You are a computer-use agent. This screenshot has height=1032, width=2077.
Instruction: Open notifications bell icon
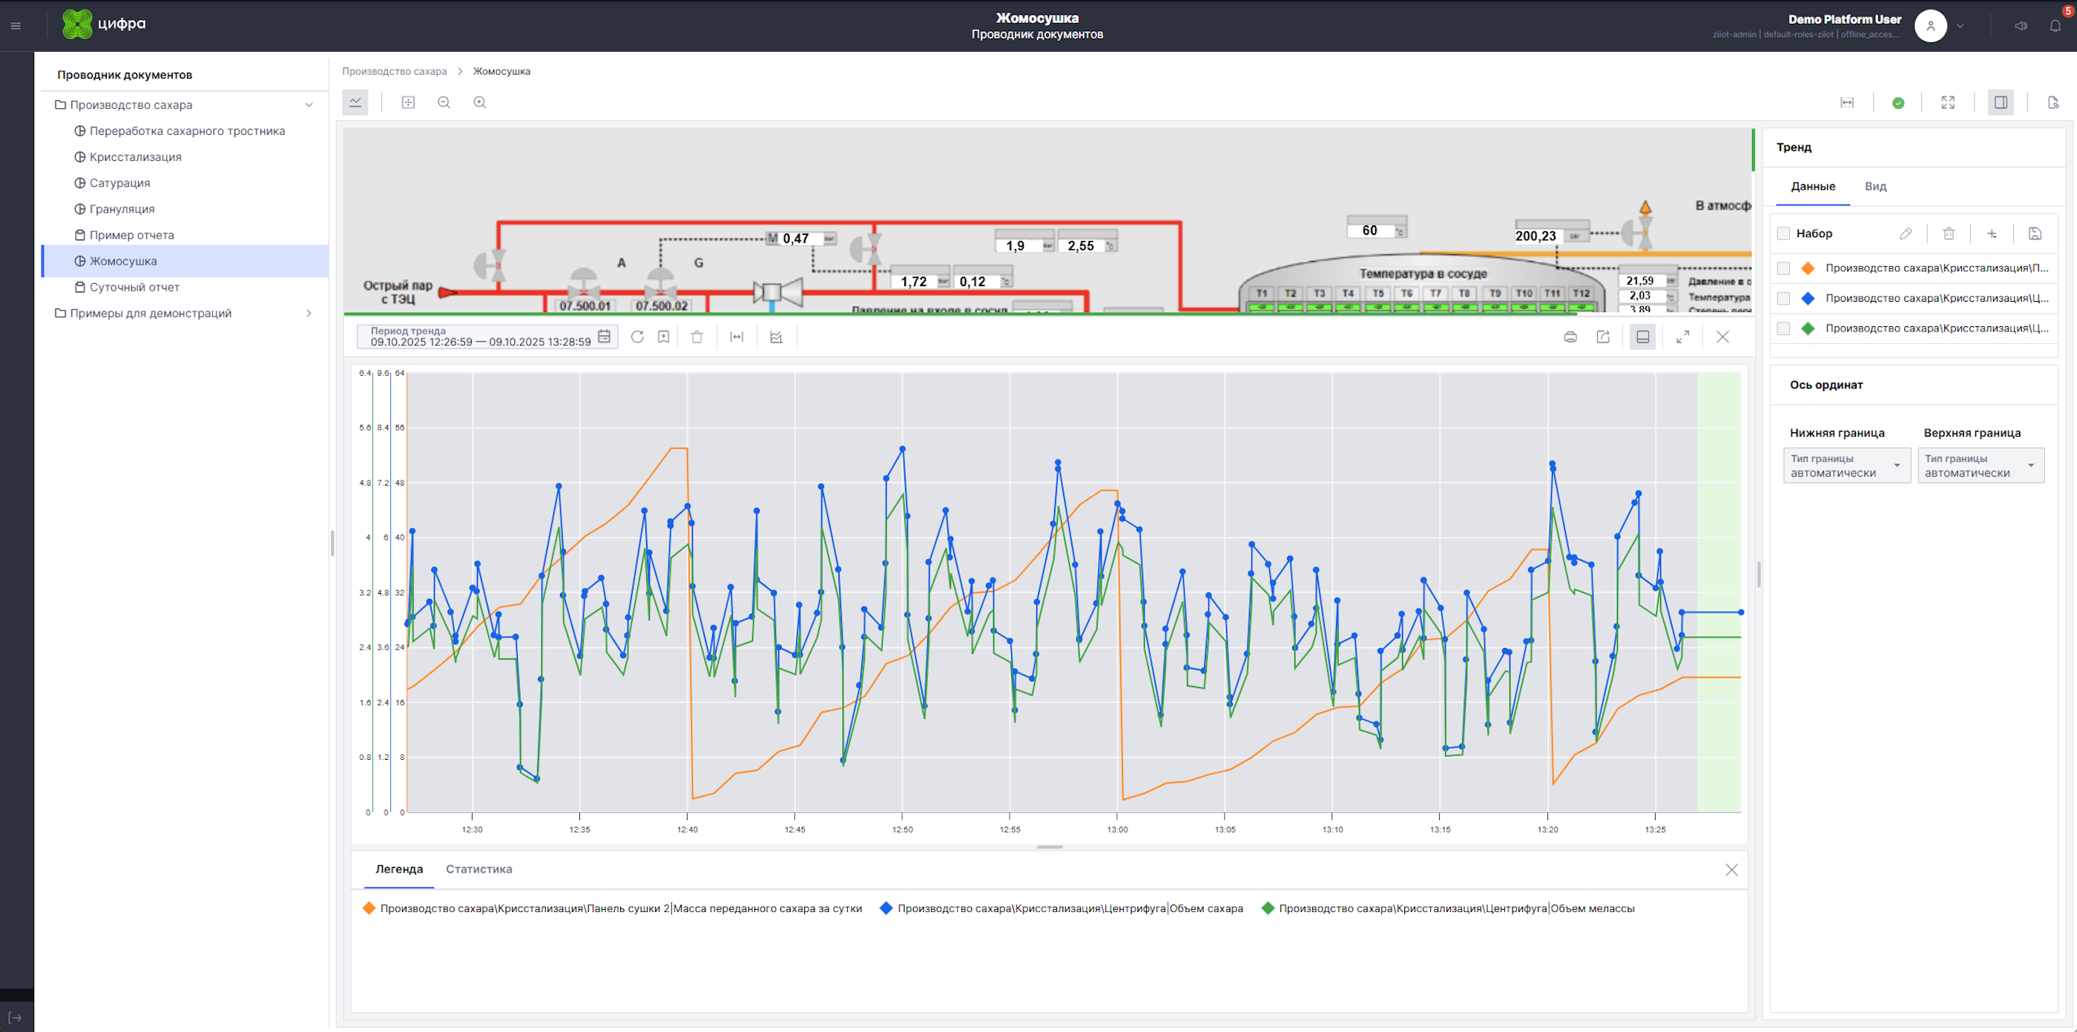2055,26
